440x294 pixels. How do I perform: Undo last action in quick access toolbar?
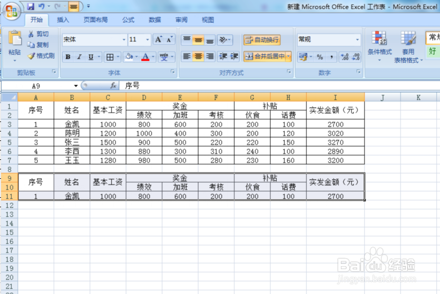coord(41,6)
